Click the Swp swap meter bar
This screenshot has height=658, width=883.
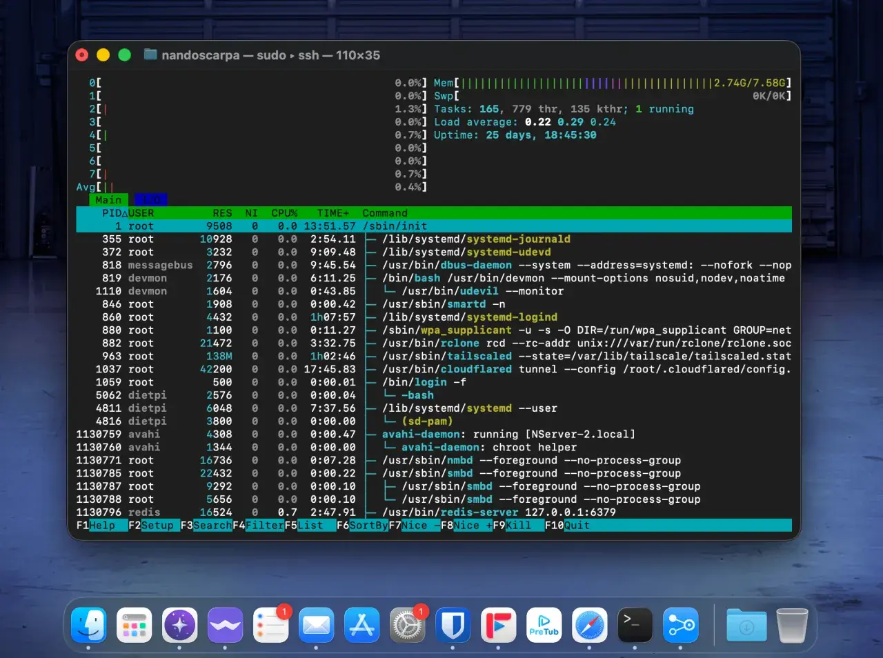click(x=613, y=96)
